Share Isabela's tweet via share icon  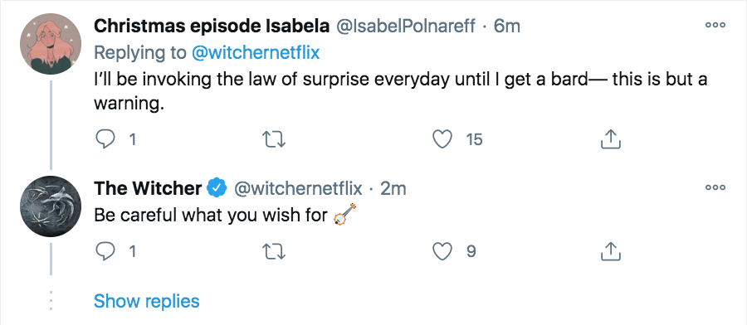pyautogui.click(x=610, y=139)
